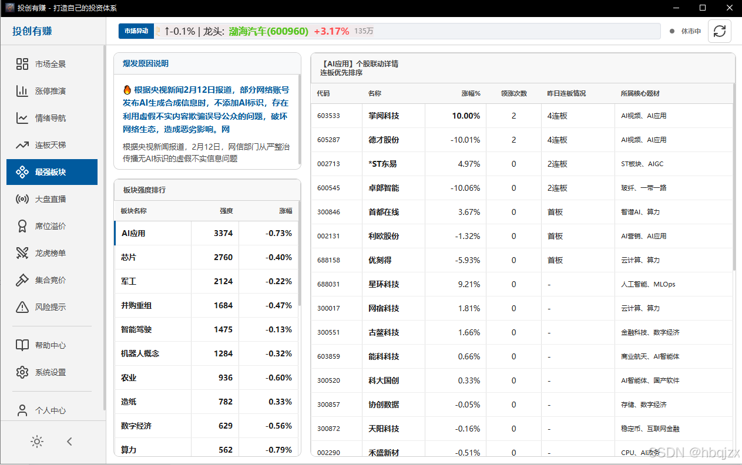Select the 芯片 sector row
The height and width of the screenshot is (465, 742).
coord(206,257)
